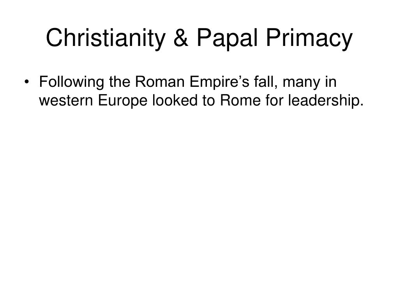Viewport: 399px width, 299px height.
Task: Click the word 'Following' in the bullet
Action: (x=72, y=83)
